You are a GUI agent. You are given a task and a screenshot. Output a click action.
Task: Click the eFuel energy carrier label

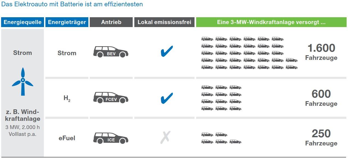pos(67,138)
